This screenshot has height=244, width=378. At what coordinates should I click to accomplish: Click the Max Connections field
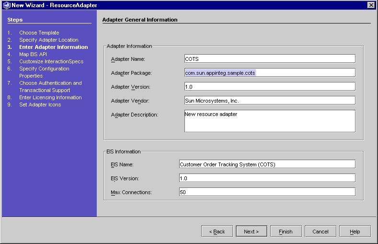coord(267,192)
